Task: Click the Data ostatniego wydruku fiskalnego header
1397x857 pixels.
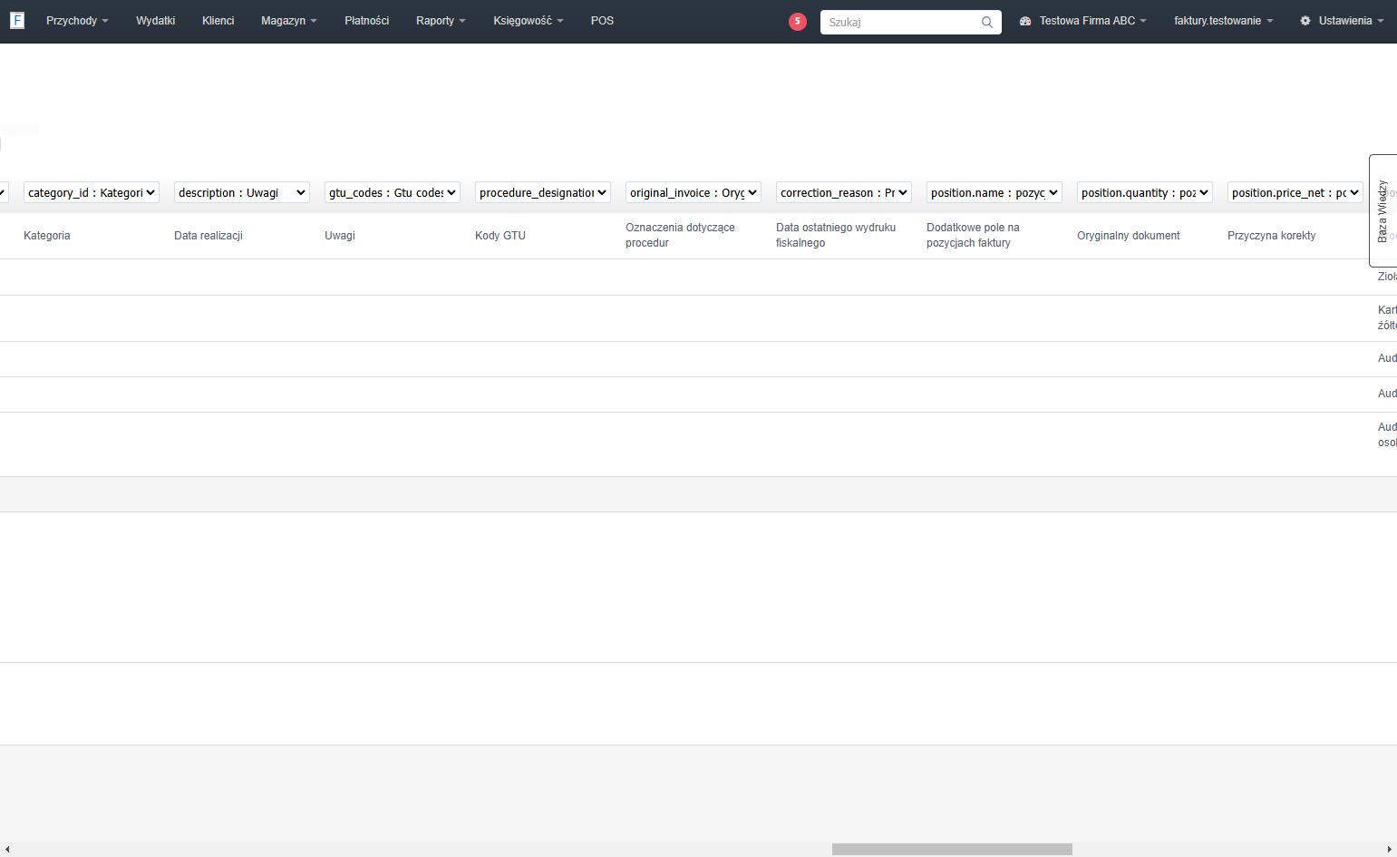Action: pos(836,235)
